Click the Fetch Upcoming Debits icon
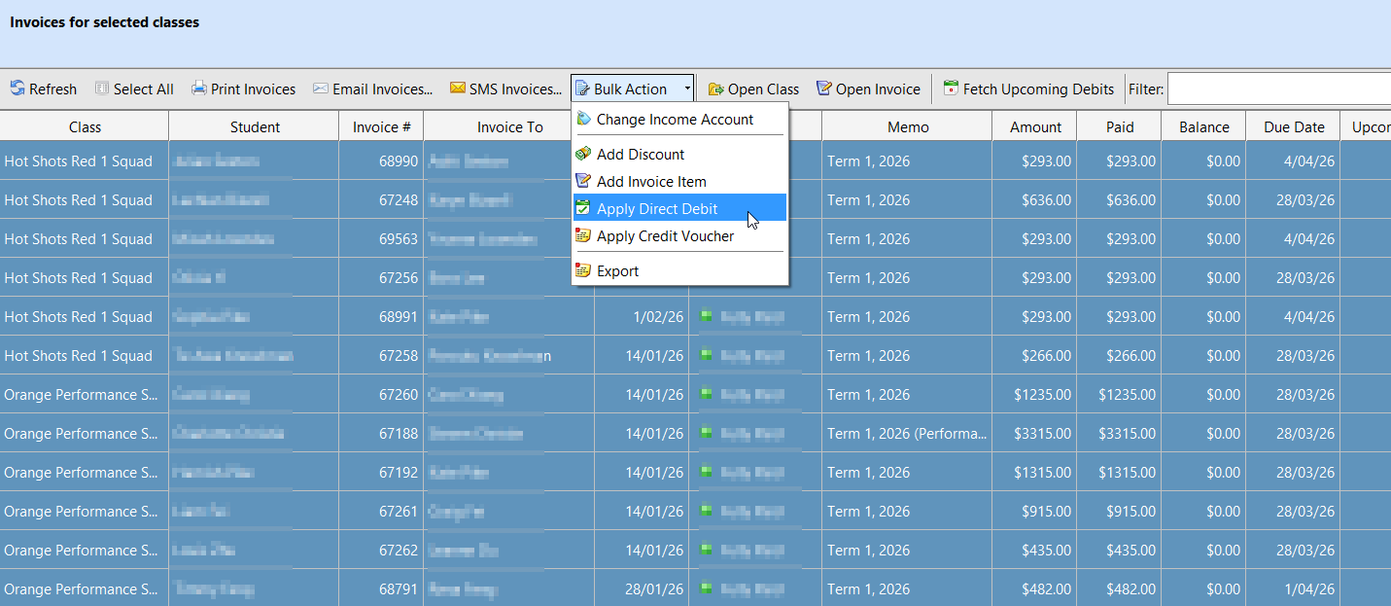 952,89
